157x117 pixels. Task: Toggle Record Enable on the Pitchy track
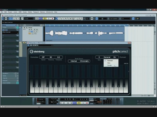[30, 30]
